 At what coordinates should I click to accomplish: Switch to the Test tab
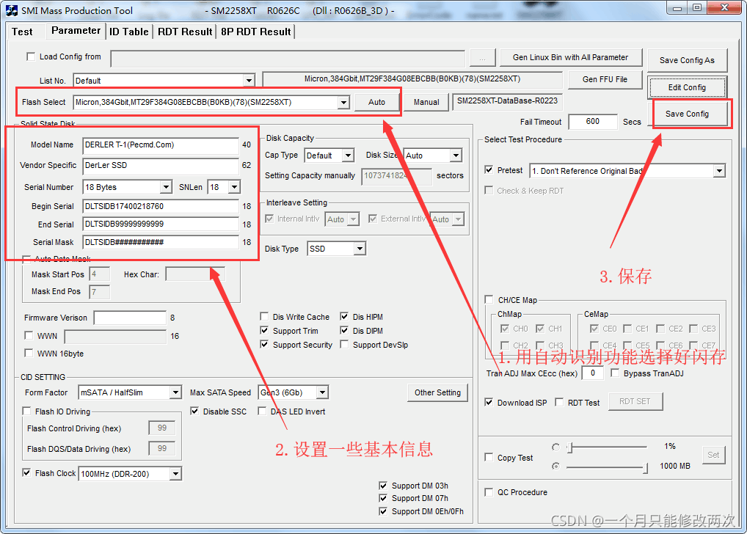(23, 32)
